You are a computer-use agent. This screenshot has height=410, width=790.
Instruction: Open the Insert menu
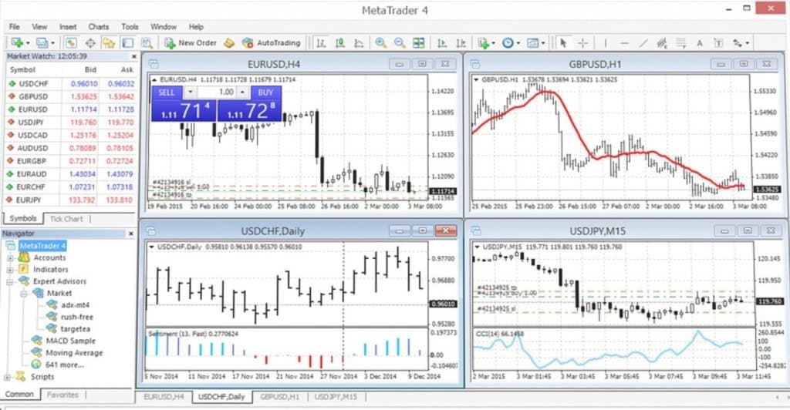pyautogui.click(x=68, y=27)
